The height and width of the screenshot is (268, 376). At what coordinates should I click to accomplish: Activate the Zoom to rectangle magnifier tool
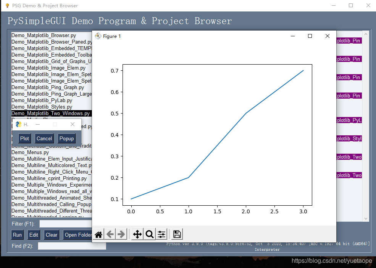click(x=150, y=234)
